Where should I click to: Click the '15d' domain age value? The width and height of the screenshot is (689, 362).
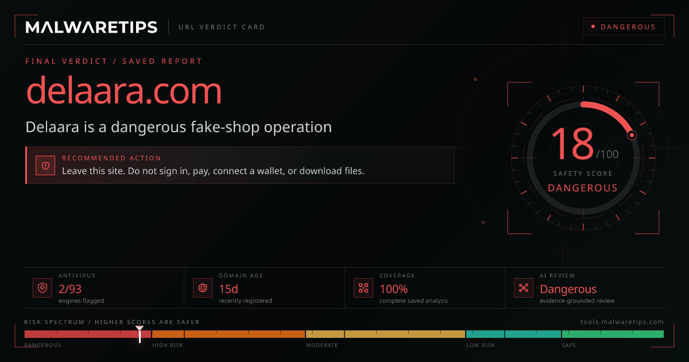pyautogui.click(x=229, y=289)
